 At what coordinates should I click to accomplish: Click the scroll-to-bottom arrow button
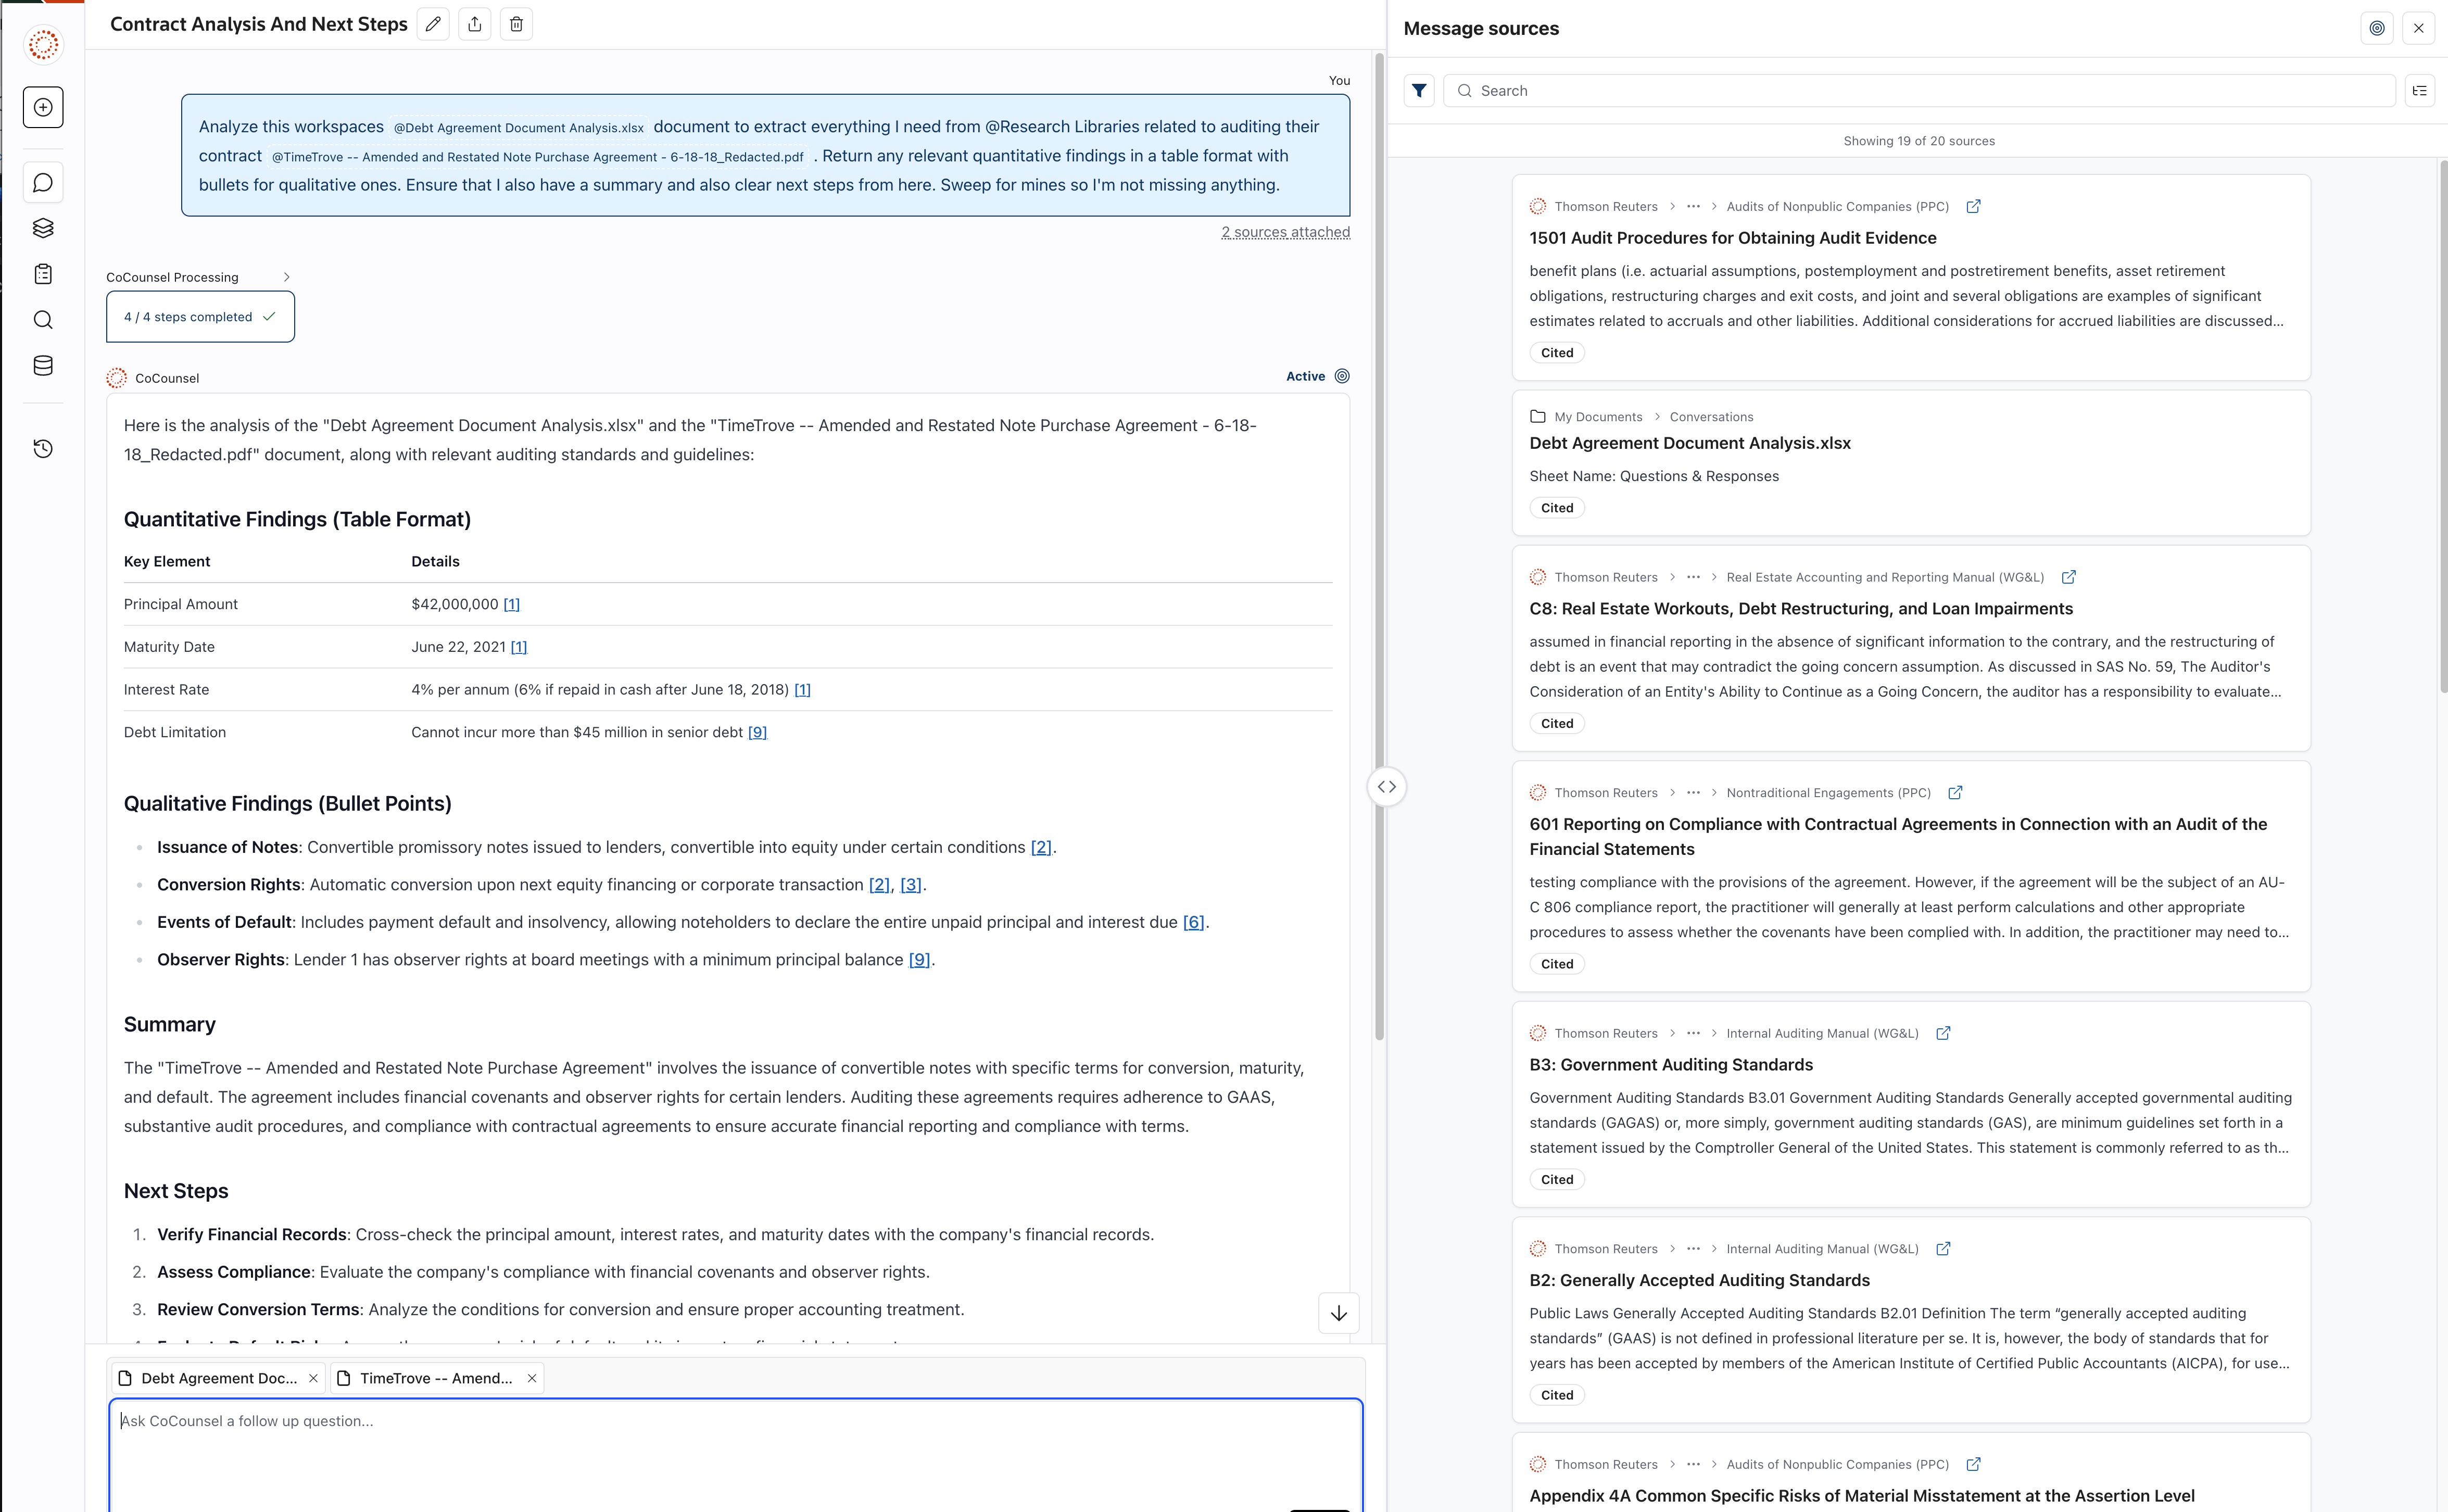click(x=1338, y=1313)
